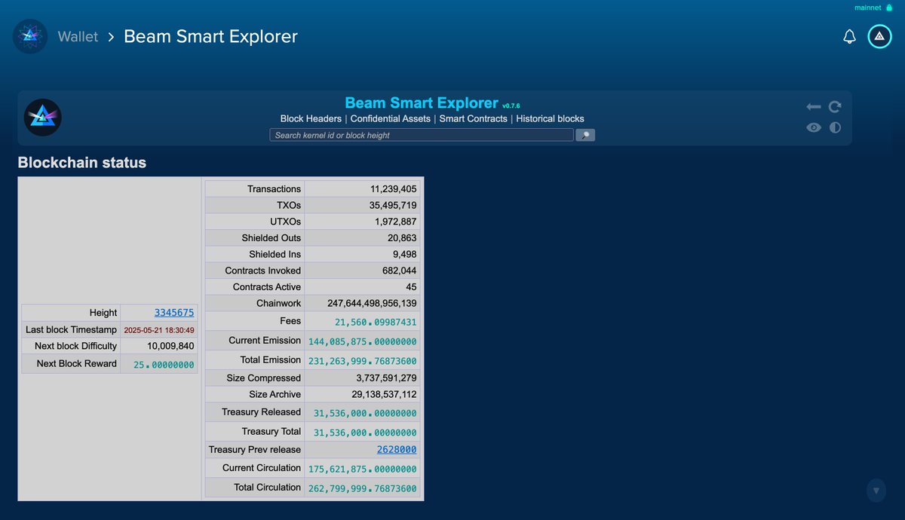Click the Treasury Released label
905x520 pixels.
point(261,412)
